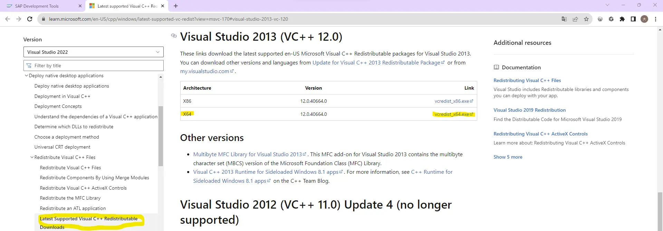Select Latest Supported Visual C++ Redistributable Downloads
Viewport: 663px width, 231px height.
(x=89, y=223)
